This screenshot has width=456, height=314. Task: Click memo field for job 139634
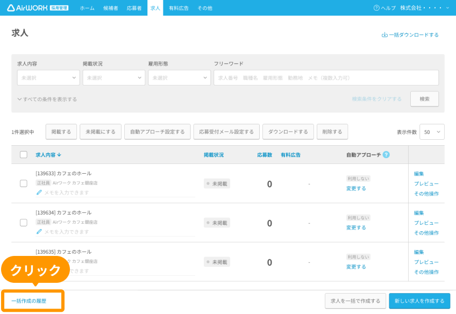pyautogui.click(x=115, y=232)
